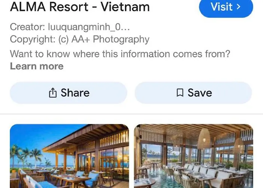263x188 pixels.
Task: Tap the blue Visit button
Action: [226, 7]
